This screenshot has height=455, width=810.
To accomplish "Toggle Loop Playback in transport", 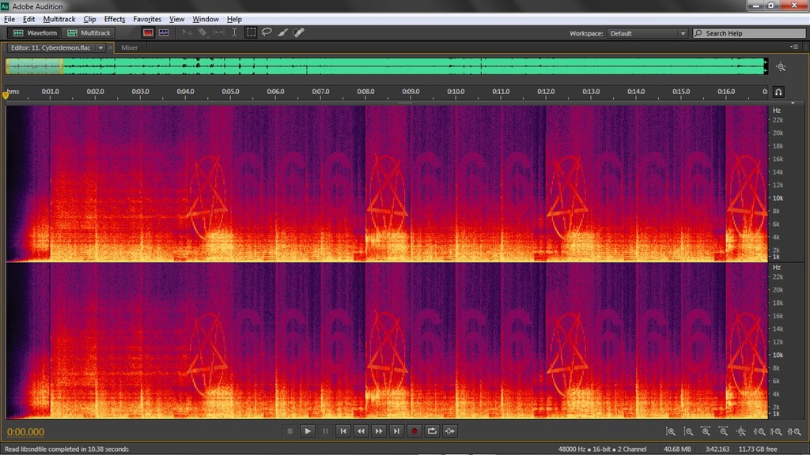I will pyautogui.click(x=432, y=431).
